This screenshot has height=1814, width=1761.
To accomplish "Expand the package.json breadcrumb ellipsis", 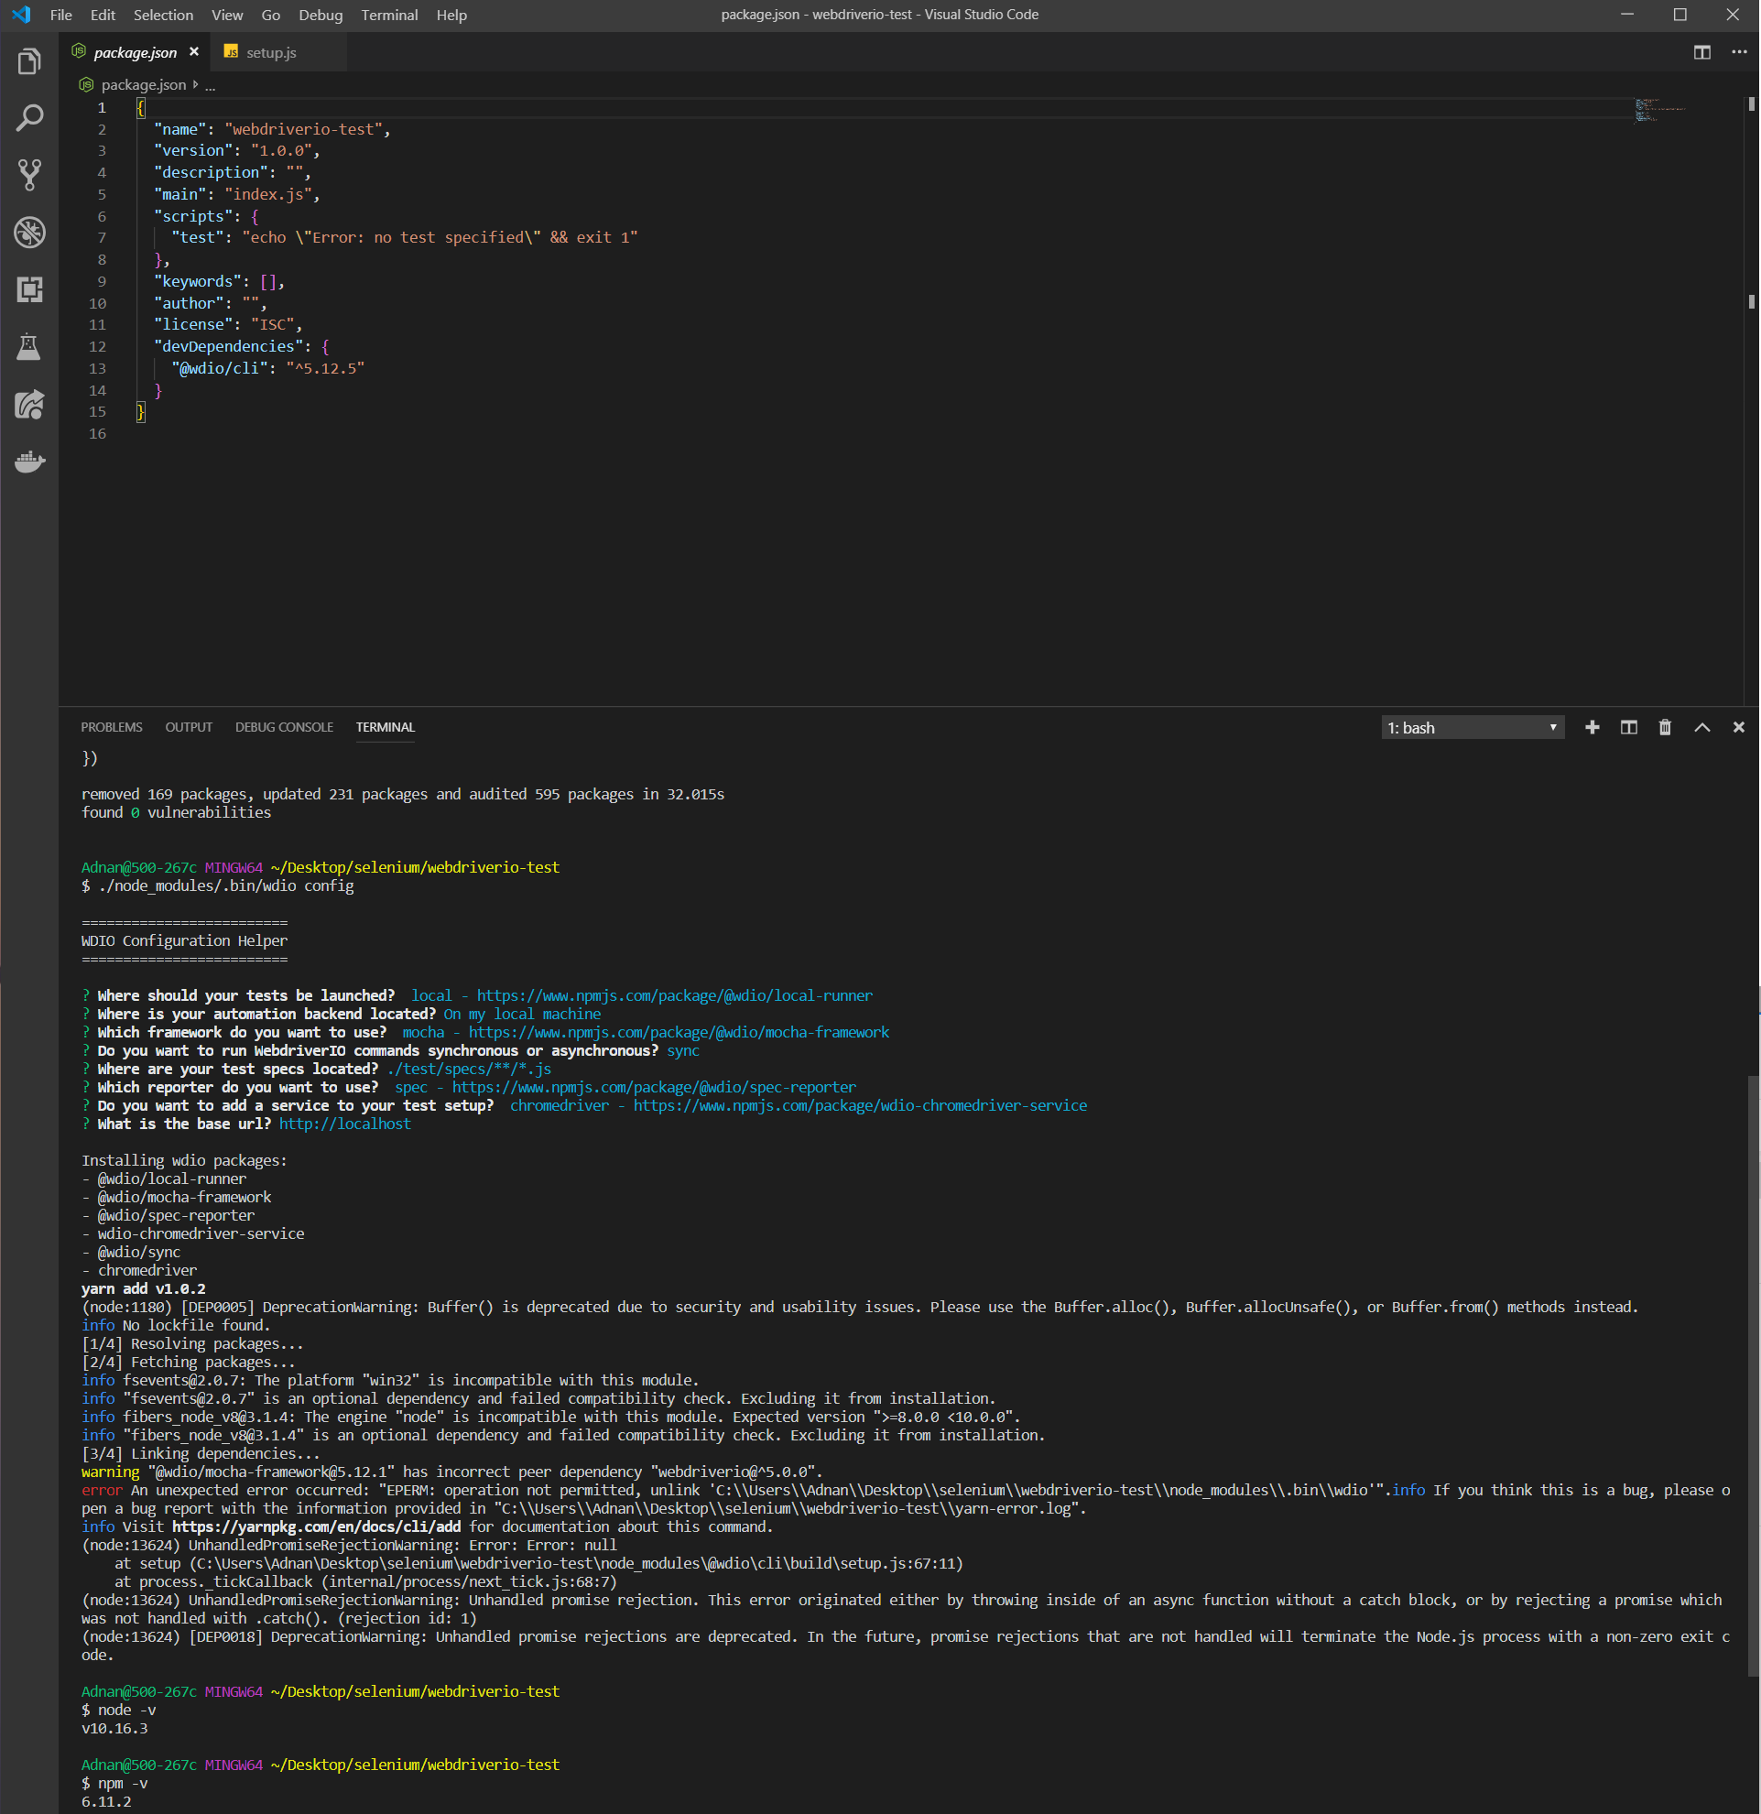I will point(210,84).
